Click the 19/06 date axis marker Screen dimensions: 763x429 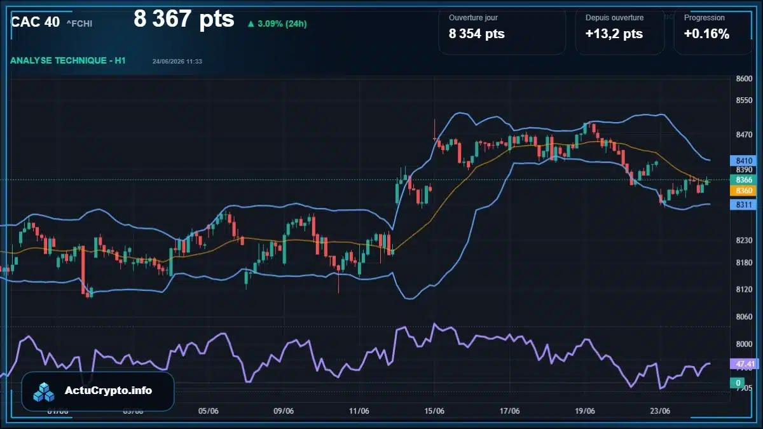click(x=585, y=411)
